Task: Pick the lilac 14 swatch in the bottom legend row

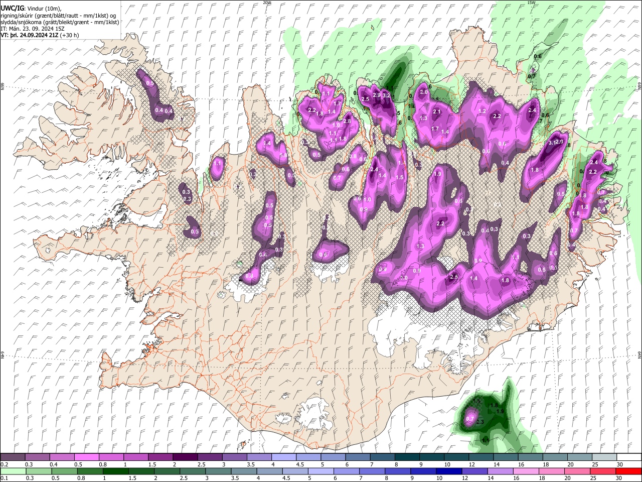Action: point(500,471)
